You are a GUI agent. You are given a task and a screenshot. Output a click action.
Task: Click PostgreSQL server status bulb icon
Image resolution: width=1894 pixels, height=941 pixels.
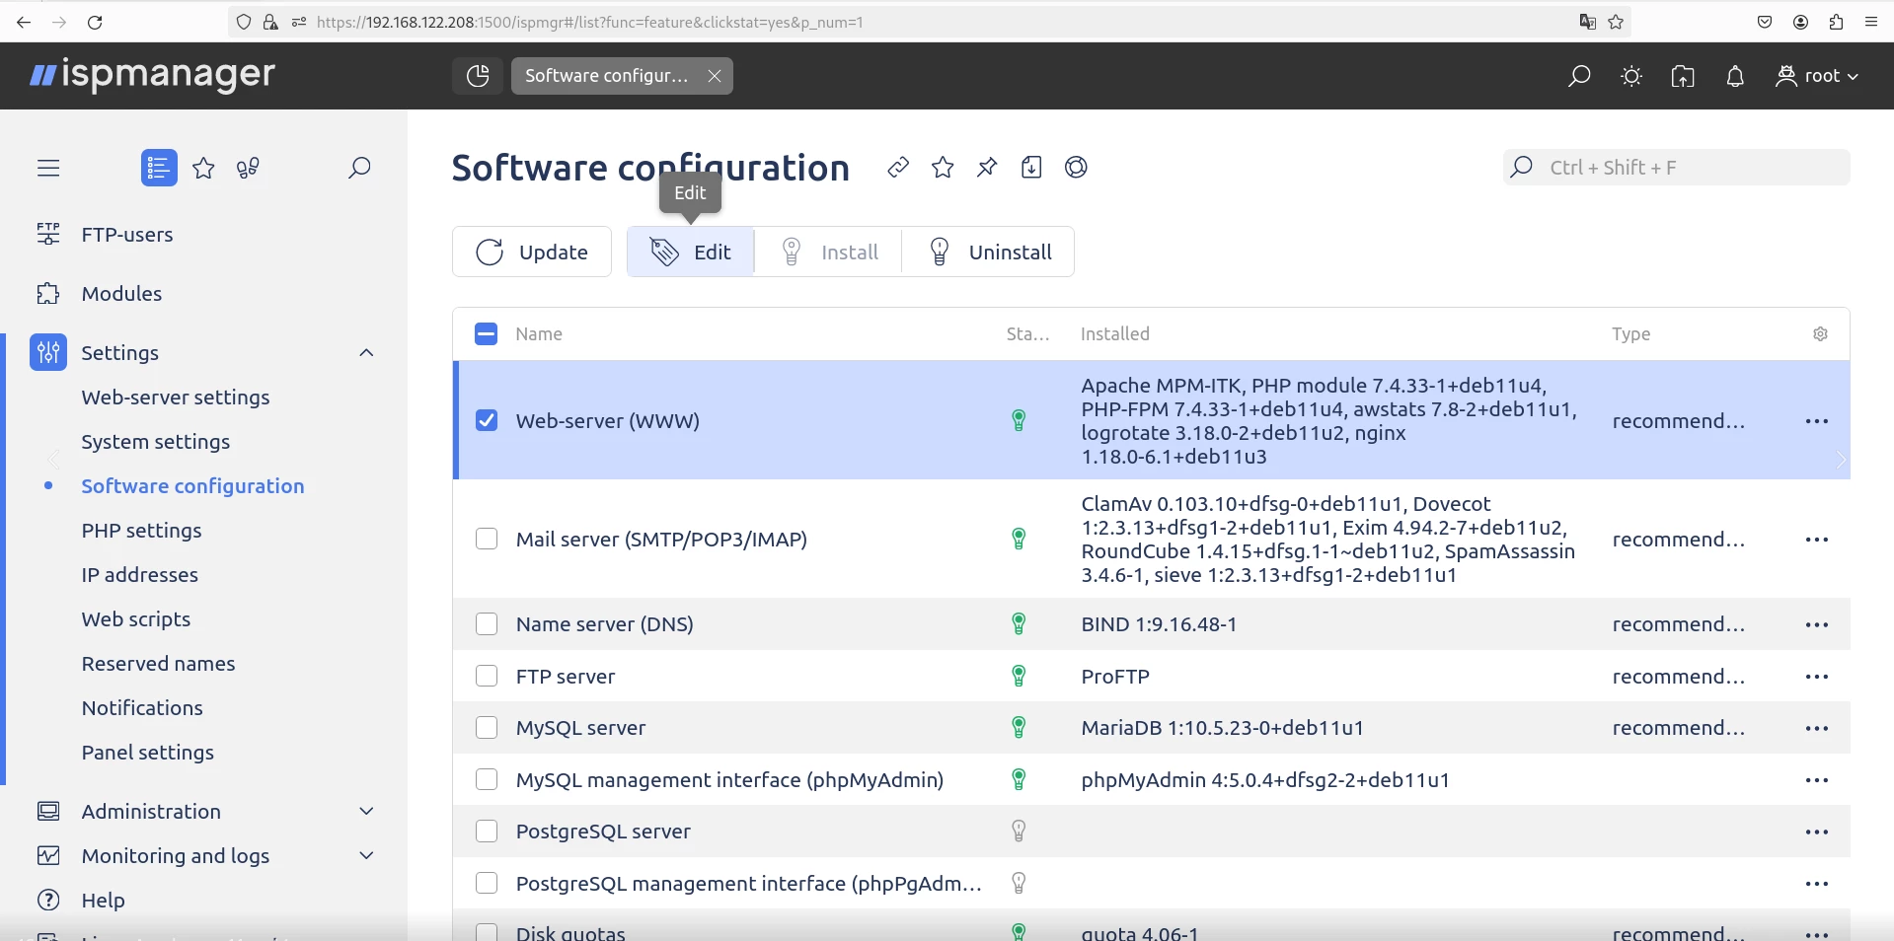click(1019, 832)
